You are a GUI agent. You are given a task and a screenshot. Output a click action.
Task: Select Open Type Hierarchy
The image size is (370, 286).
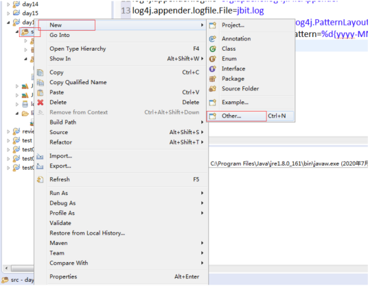(122, 49)
